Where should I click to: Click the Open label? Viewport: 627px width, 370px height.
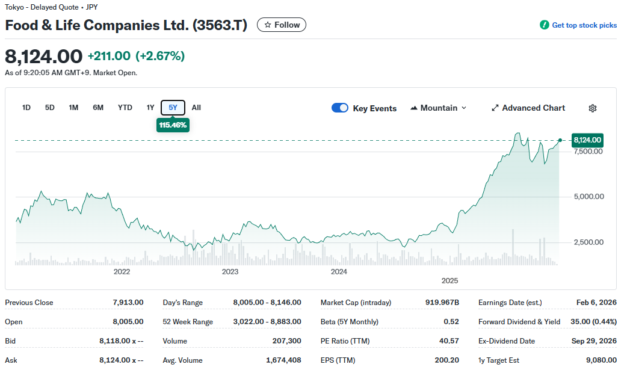[x=14, y=322]
